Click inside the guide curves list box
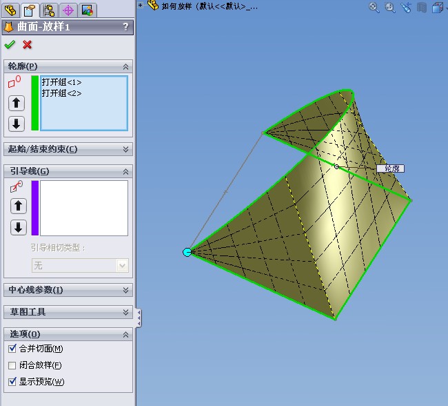The height and width of the screenshot is (406, 448). (84, 208)
